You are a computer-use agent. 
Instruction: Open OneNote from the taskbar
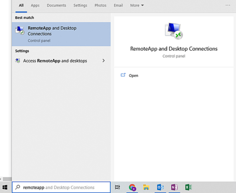(174, 187)
